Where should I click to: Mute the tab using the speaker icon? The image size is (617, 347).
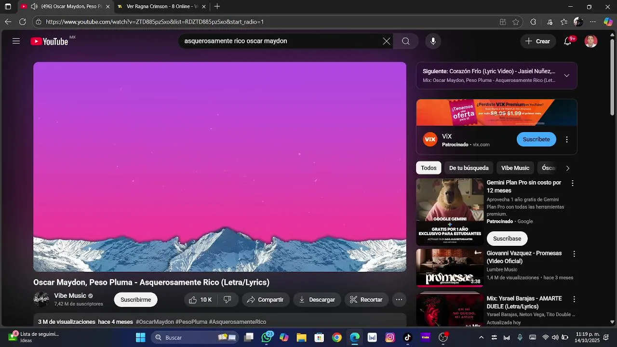pyautogui.click(x=34, y=6)
